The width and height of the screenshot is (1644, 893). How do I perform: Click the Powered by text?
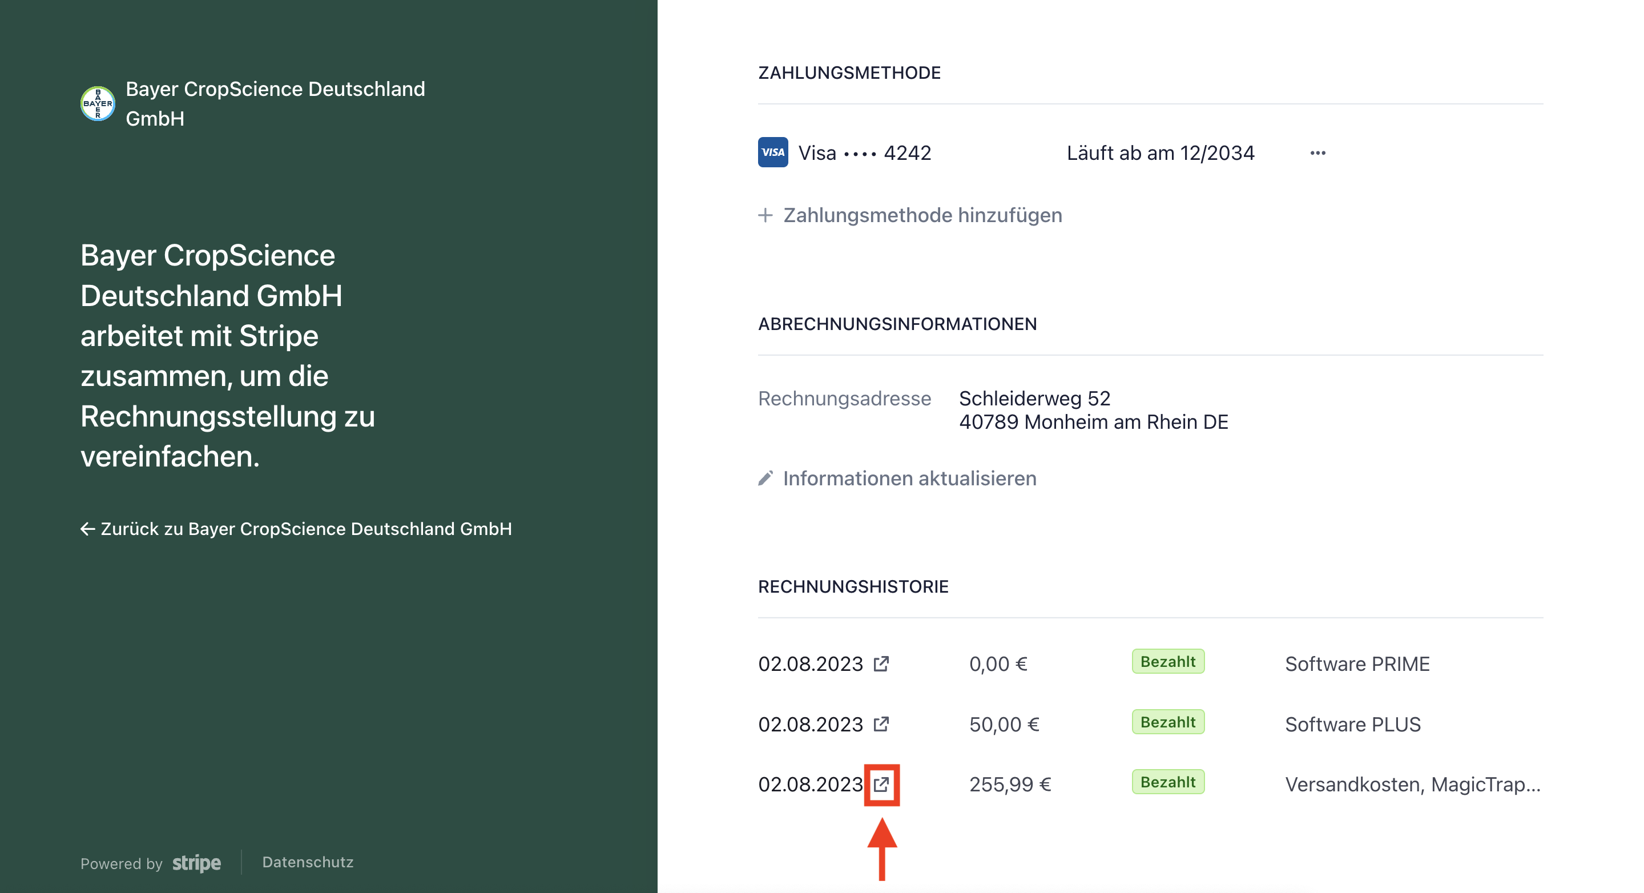(121, 864)
